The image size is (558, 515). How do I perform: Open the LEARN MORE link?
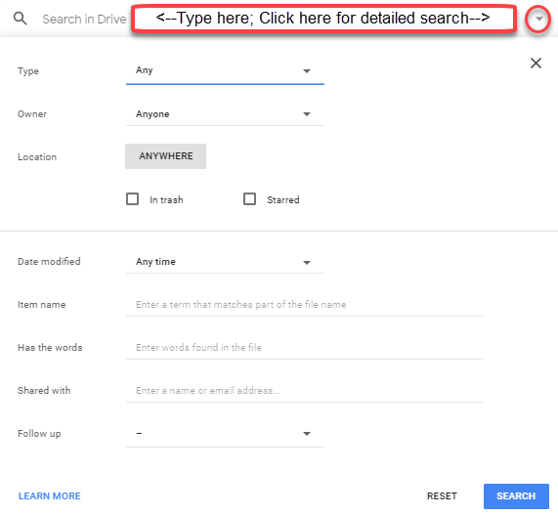(x=50, y=495)
